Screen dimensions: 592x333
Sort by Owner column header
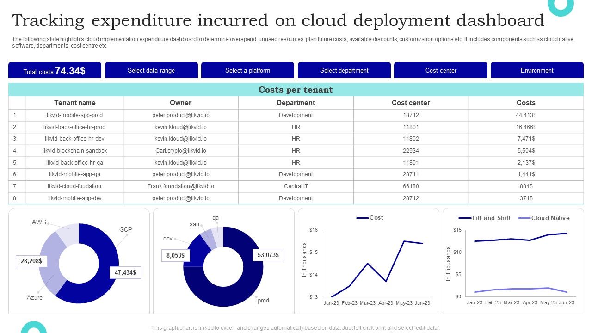point(180,103)
